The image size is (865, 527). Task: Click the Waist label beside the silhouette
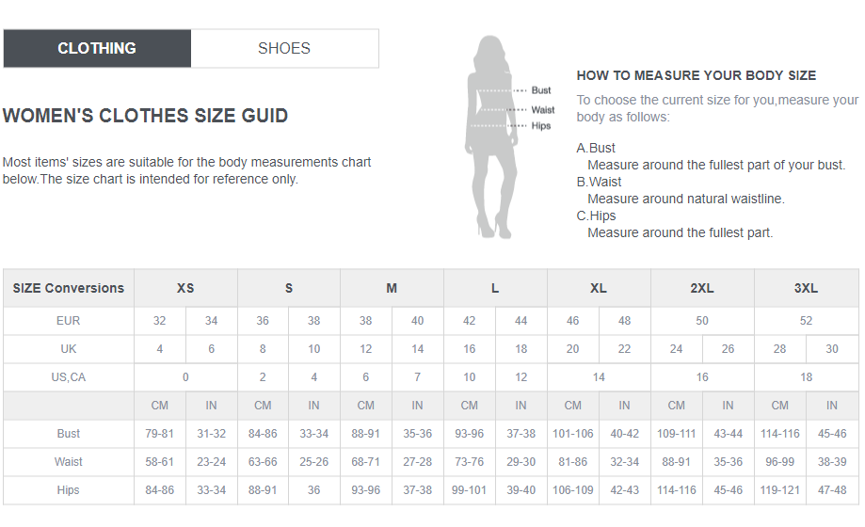coord(543,110)
